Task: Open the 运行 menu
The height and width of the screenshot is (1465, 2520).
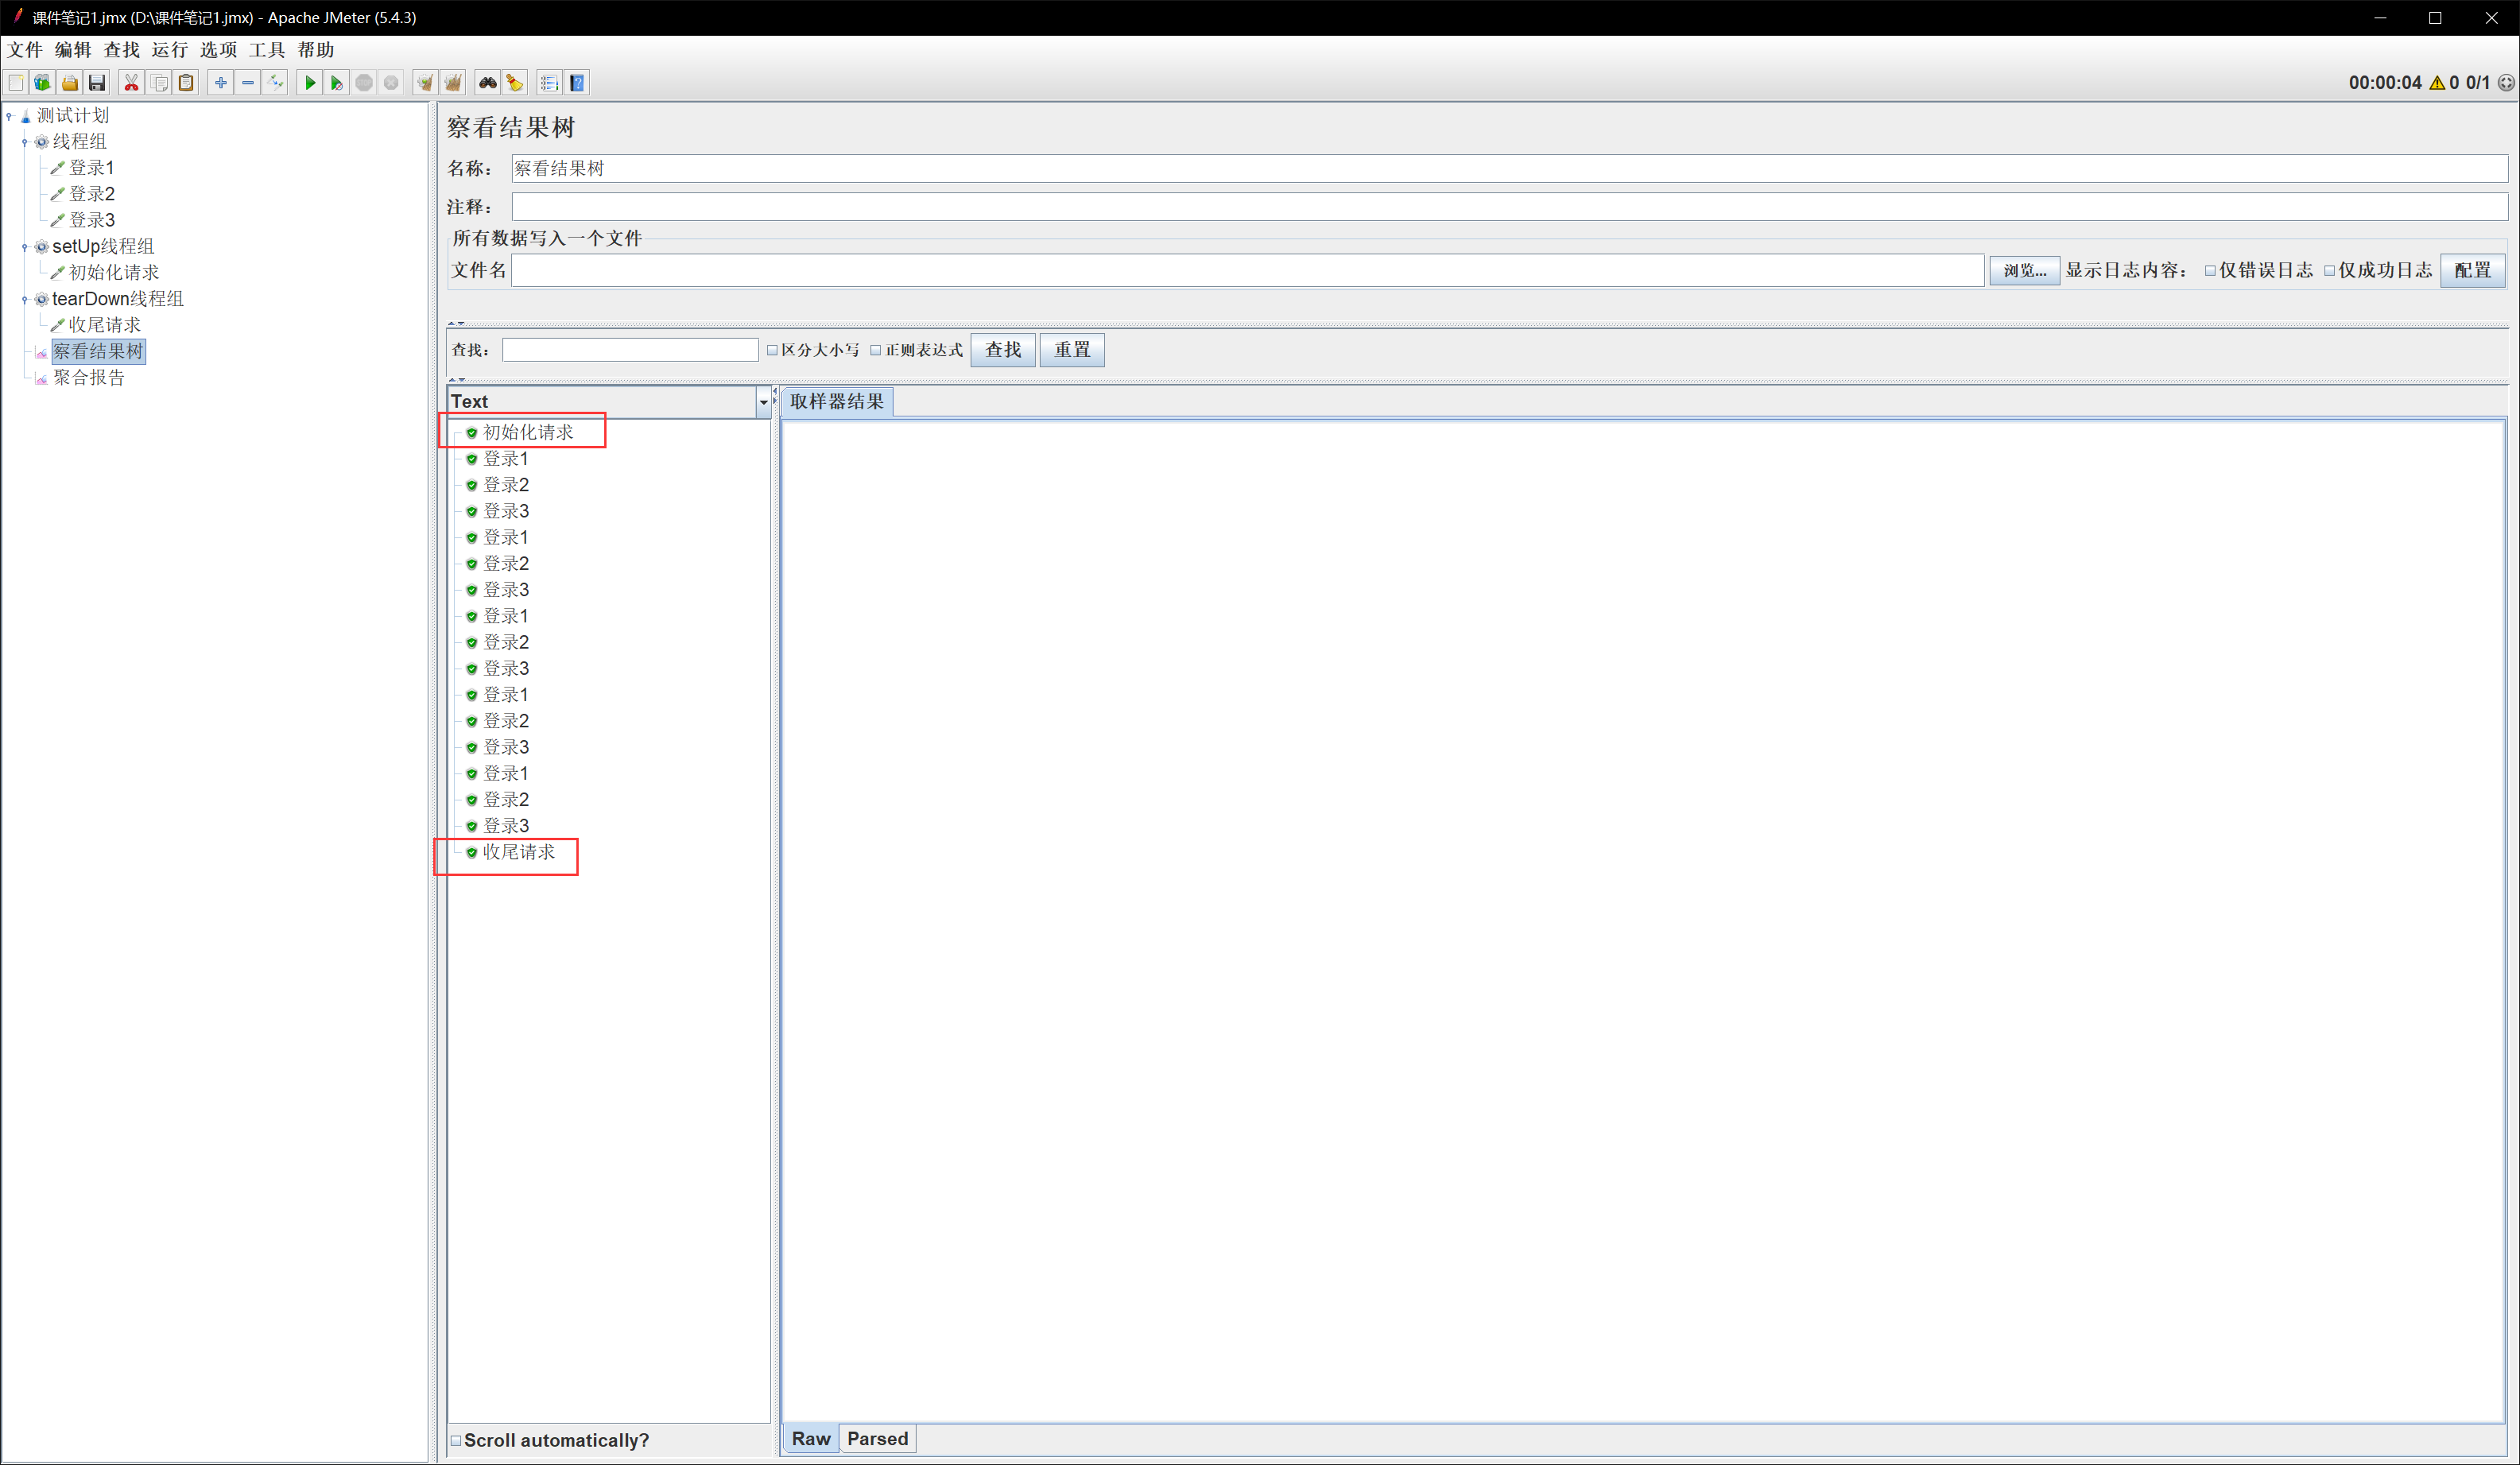Action: tap(169, 50)
